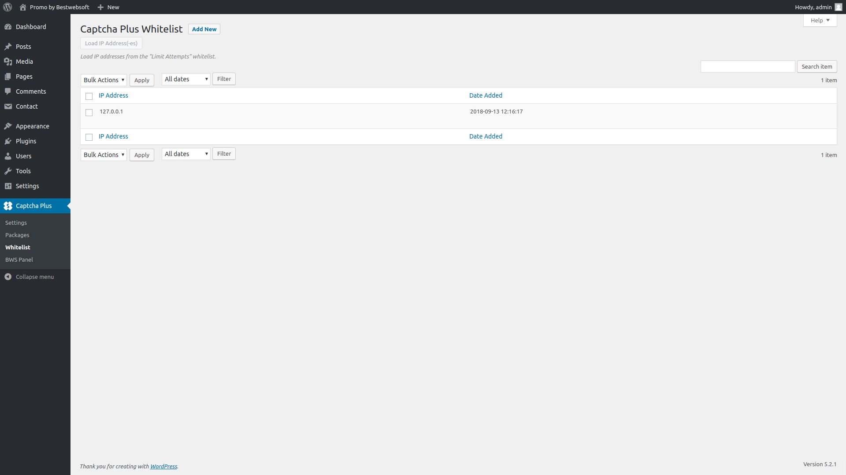Click the Add New button
Viewport: 846px width, 475px height.
(x=204, y=29)
